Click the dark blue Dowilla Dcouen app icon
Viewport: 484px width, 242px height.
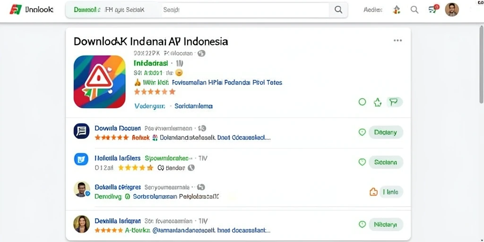click(81, 131)
